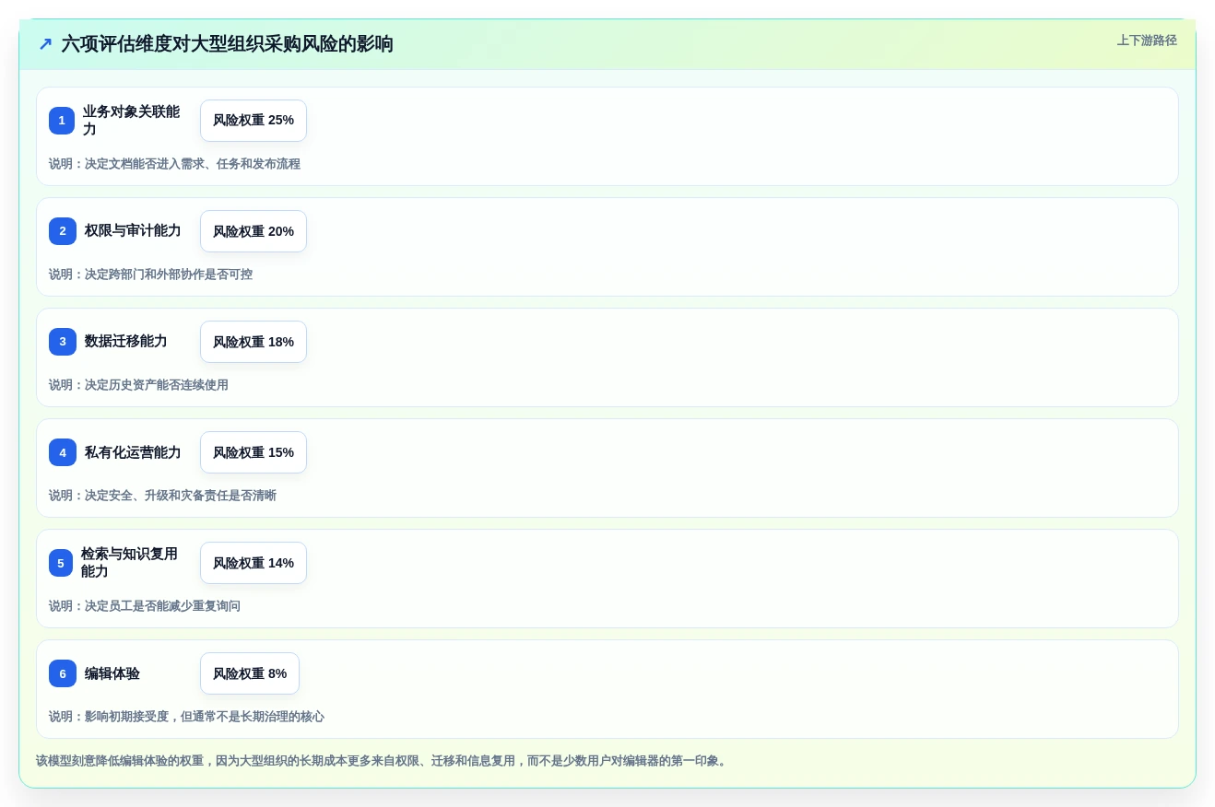The width and height of the screenshot is (1215, 807).
Task: Click the 数据迁移能力 heading
Action: [126, 342]
